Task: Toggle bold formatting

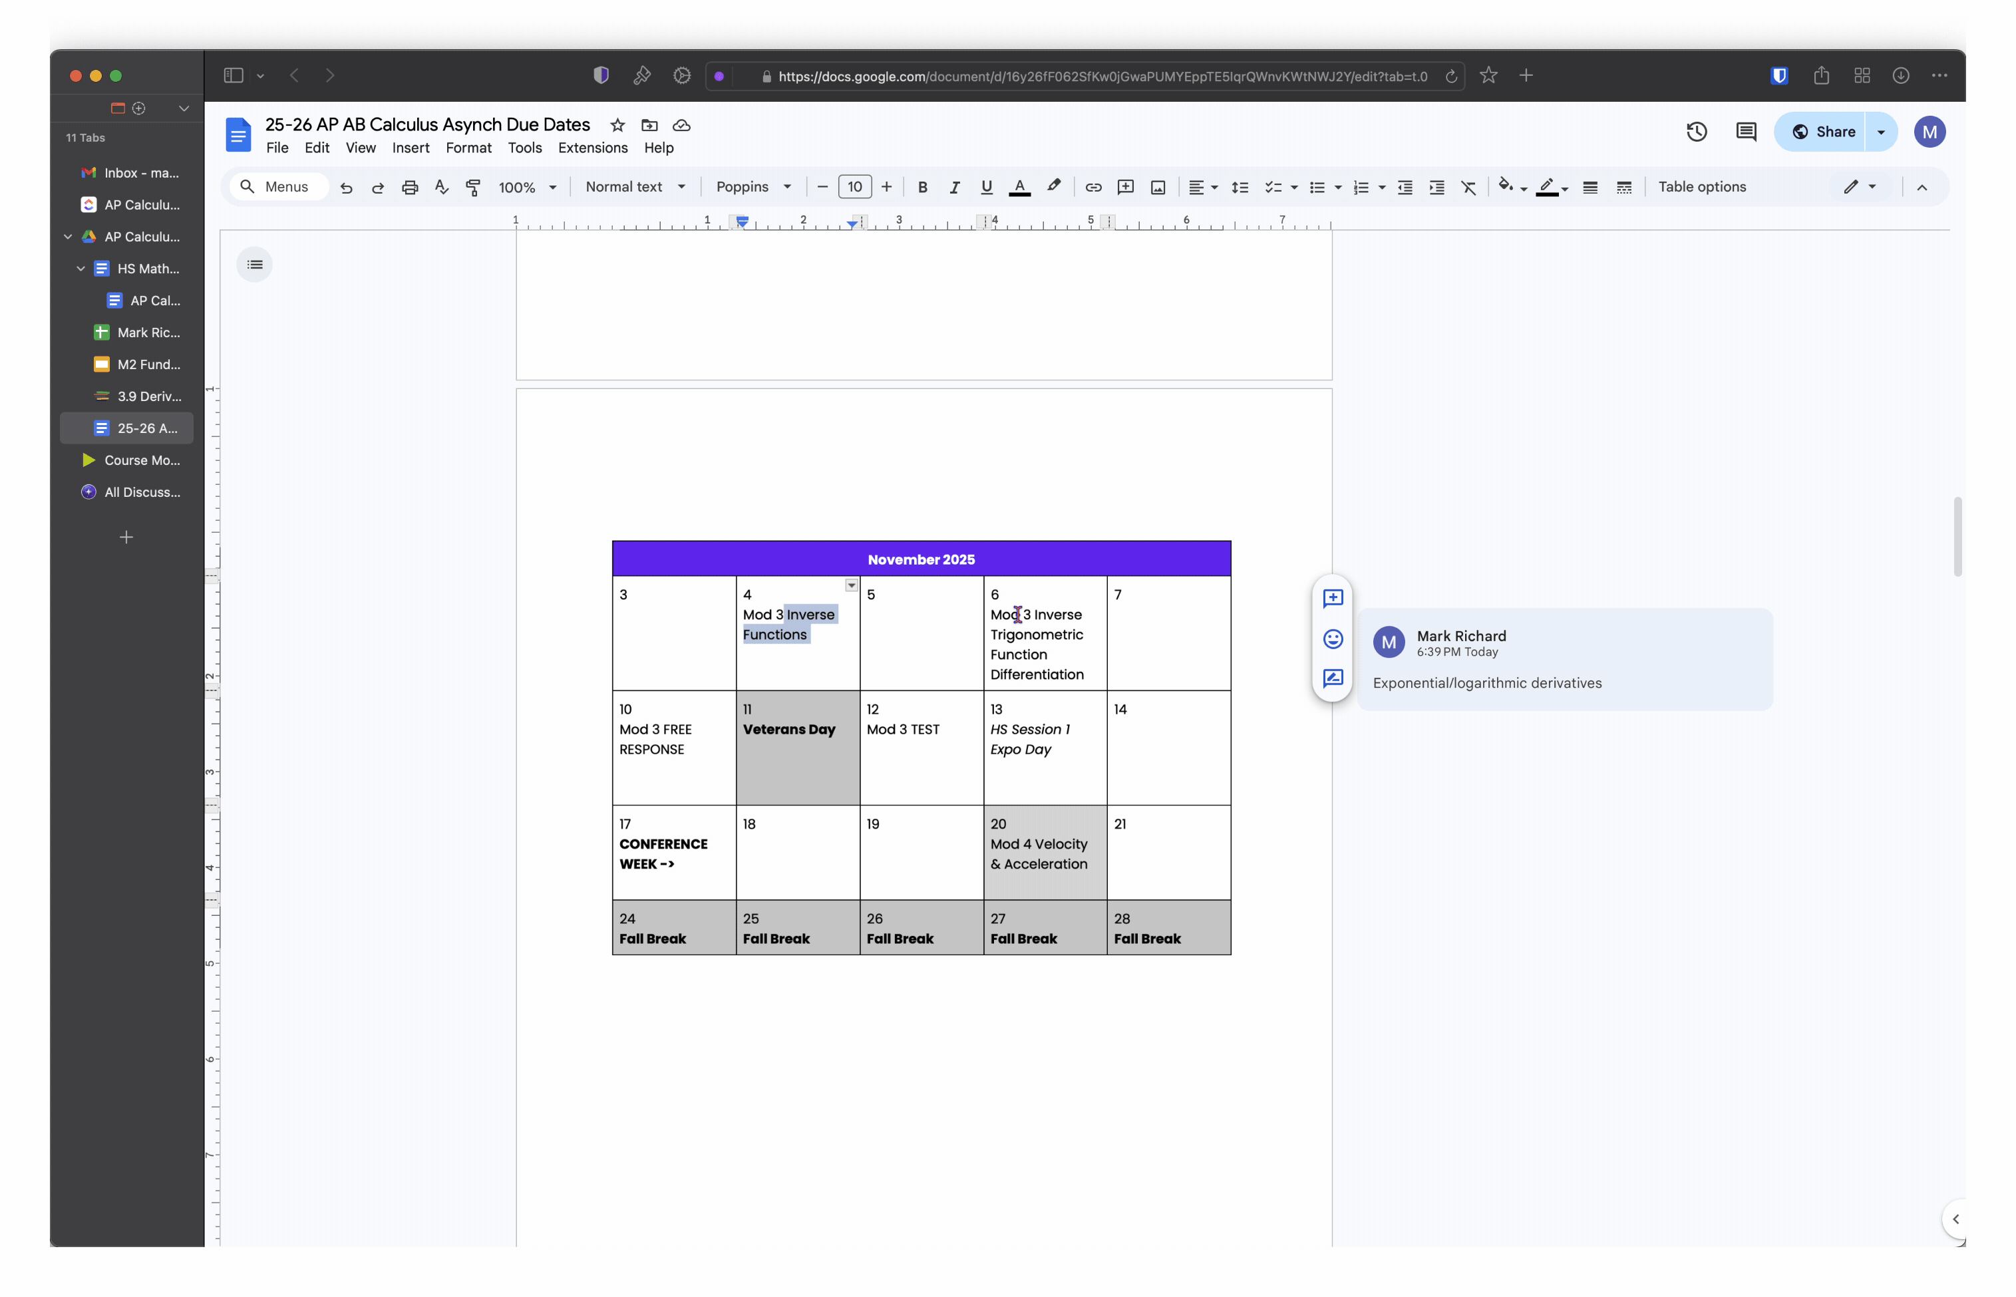Action: [x=922, y=187]
